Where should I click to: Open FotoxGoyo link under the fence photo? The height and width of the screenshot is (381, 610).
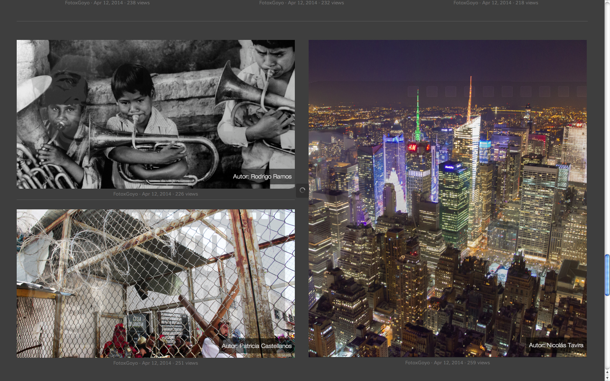[125, 363]
